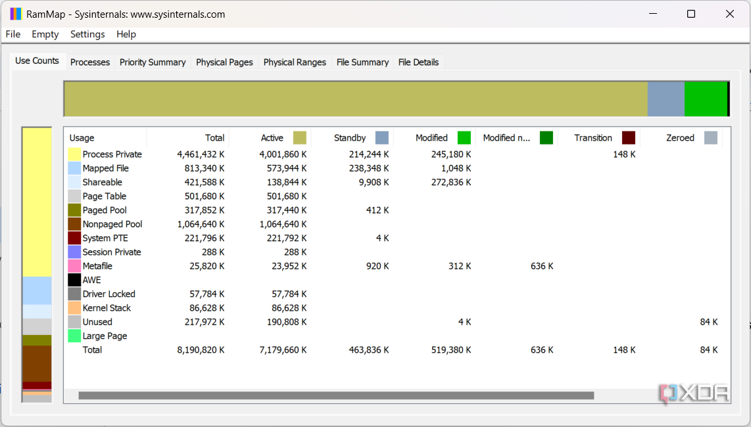The width and height of the screenshot is (751, 427).
Task: Select the Use Counts tab
Action: tap(37, 61)
